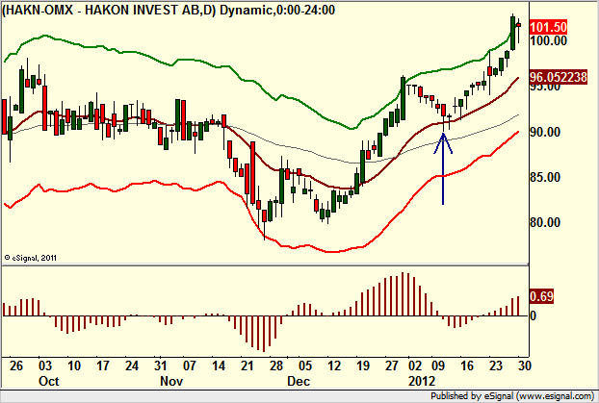Click the chart title HAKN-OMX HAKON INVEST AB
The image size is (599, 403).
[169, 10]
